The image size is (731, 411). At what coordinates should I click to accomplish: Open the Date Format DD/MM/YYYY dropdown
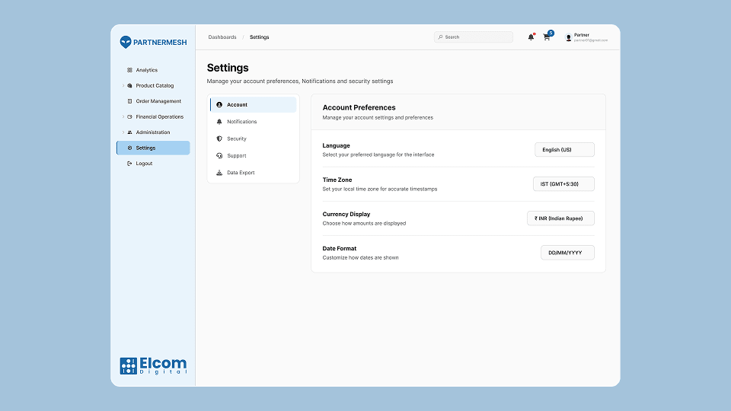567,253
